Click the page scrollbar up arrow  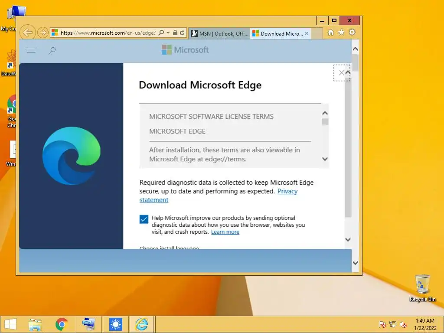click(x=355, y=49)
